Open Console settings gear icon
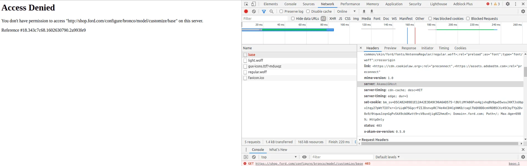 tap(523, 157)
